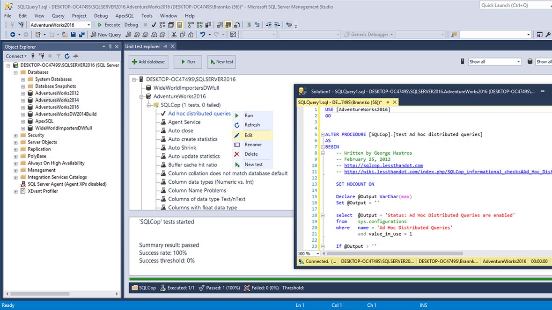Switch to the Unit test explorer tab
The image size is (552, 310).
[142, 46]
